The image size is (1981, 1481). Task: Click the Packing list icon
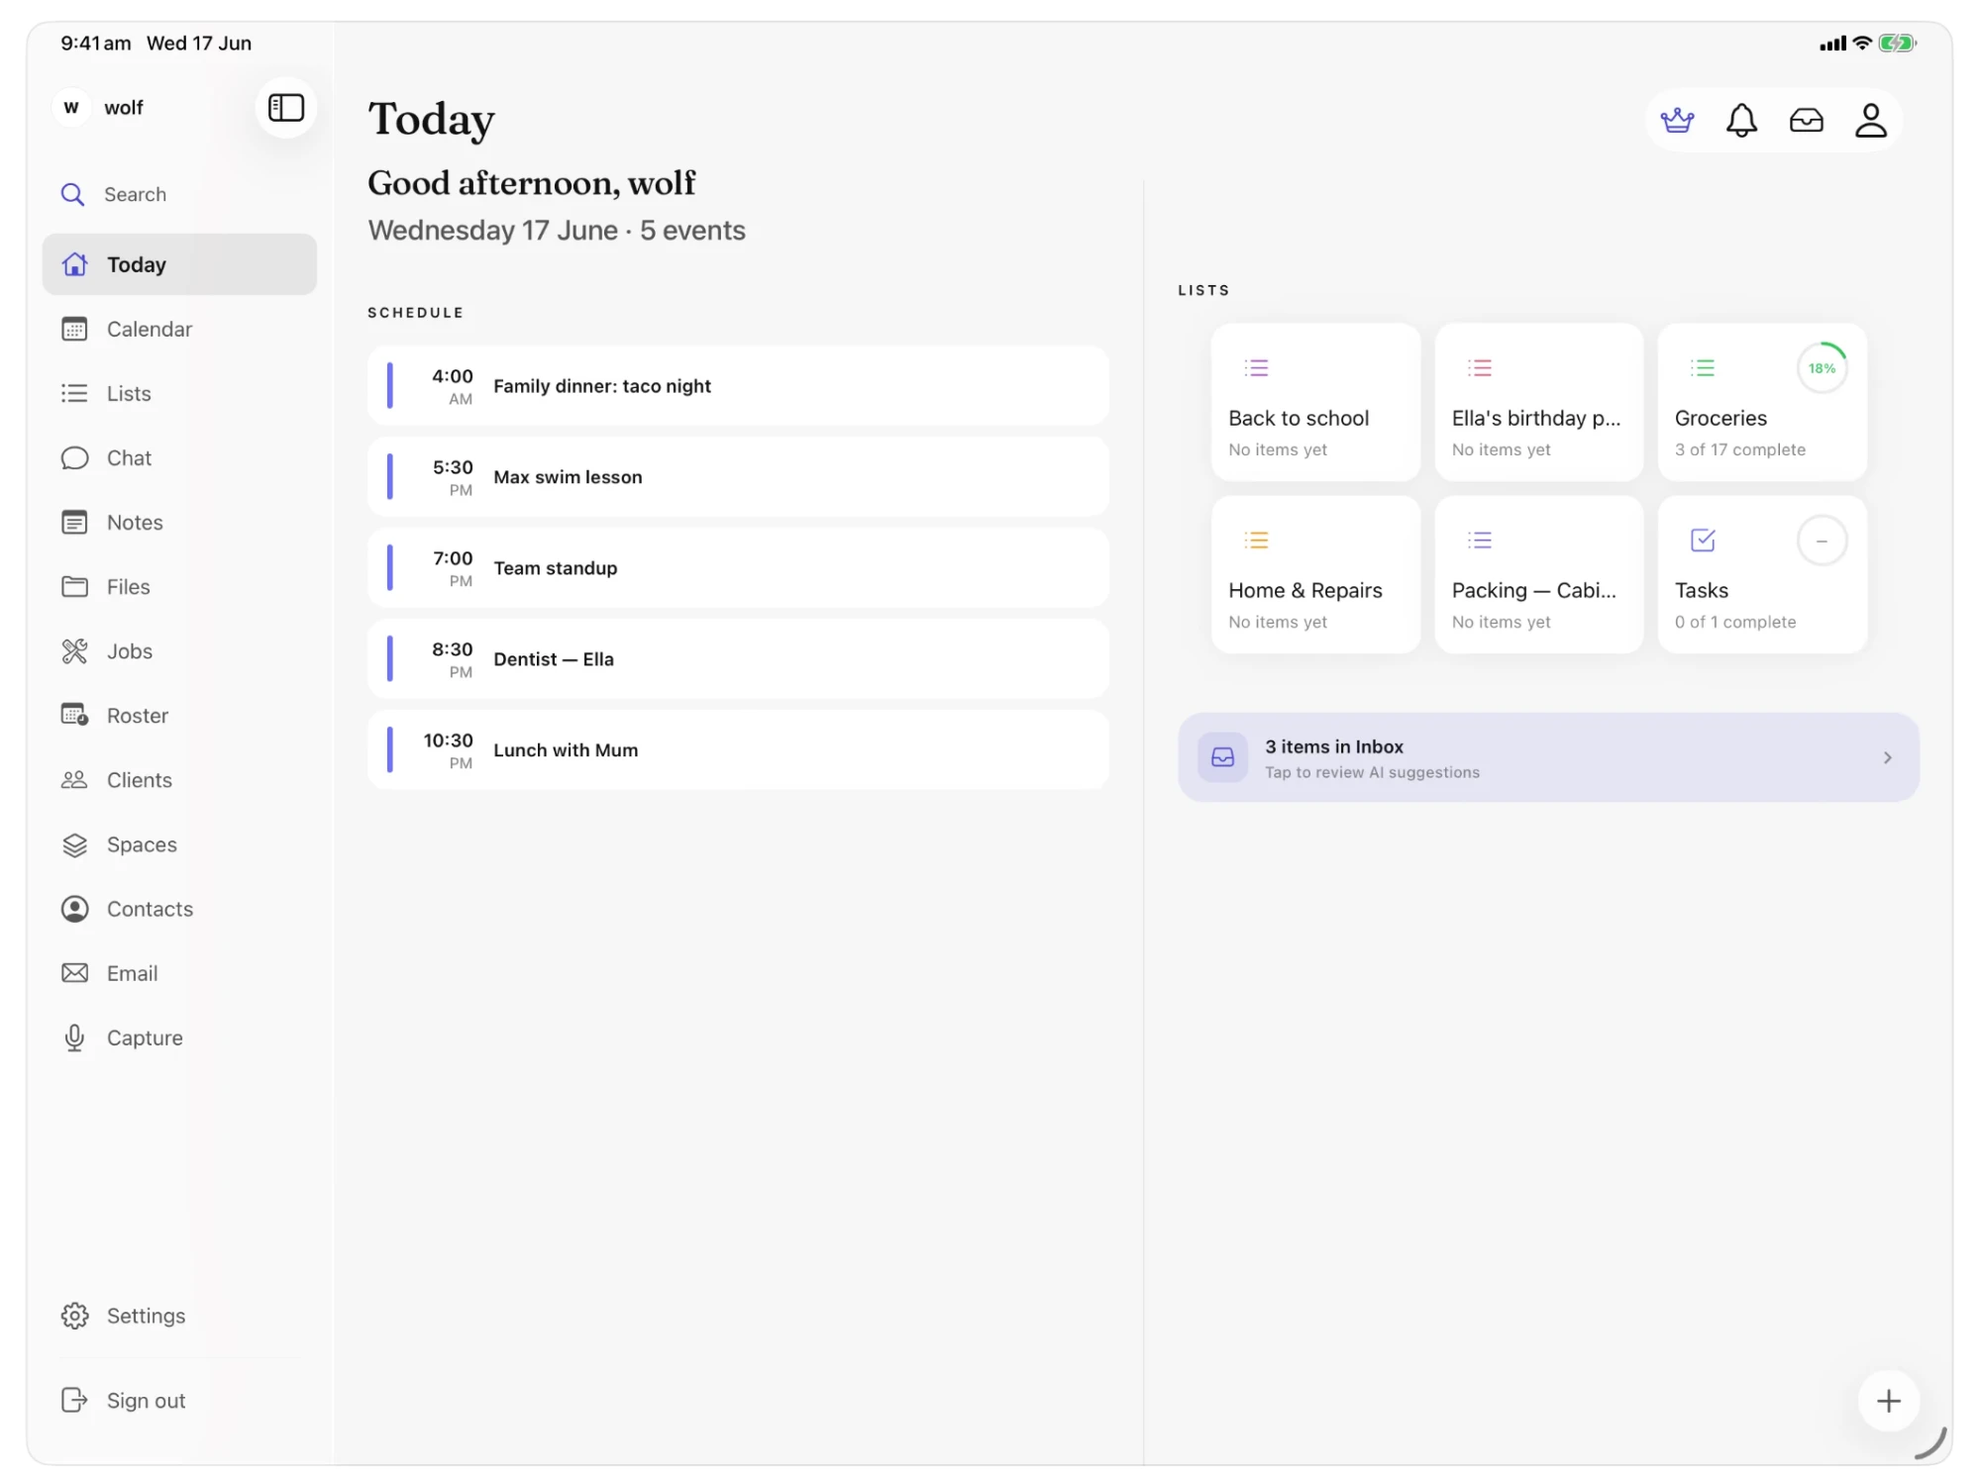coord(1479,541)
